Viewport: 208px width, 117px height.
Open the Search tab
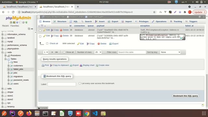(x=86, y=21)
